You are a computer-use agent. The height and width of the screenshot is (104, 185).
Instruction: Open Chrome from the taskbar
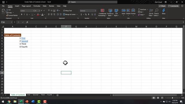(9, 101)
